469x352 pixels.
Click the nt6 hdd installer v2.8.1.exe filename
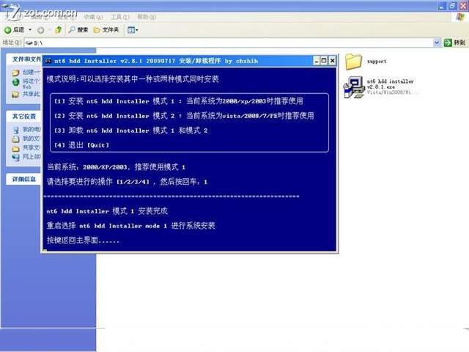[390, 84]
